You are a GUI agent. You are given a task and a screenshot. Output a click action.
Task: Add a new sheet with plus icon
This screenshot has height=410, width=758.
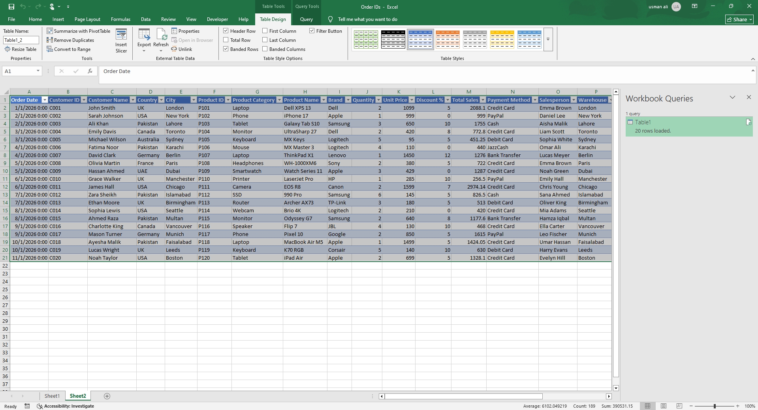(107, 396)
